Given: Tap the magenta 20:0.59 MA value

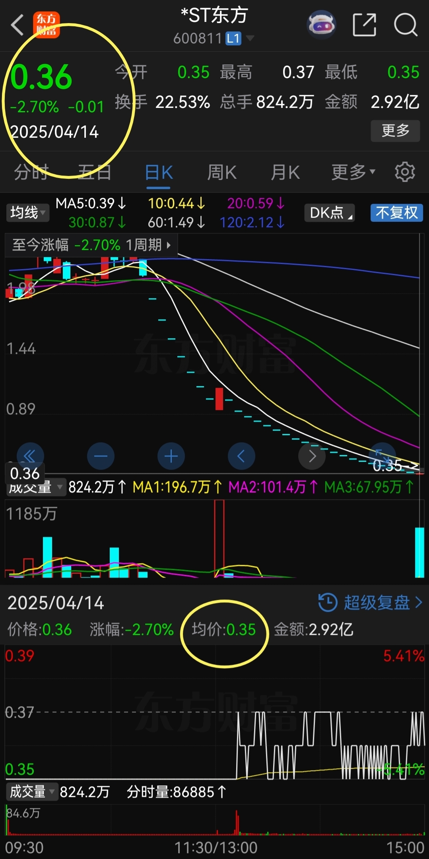Looking at the screenshot, I should click(x=256, y=203).
